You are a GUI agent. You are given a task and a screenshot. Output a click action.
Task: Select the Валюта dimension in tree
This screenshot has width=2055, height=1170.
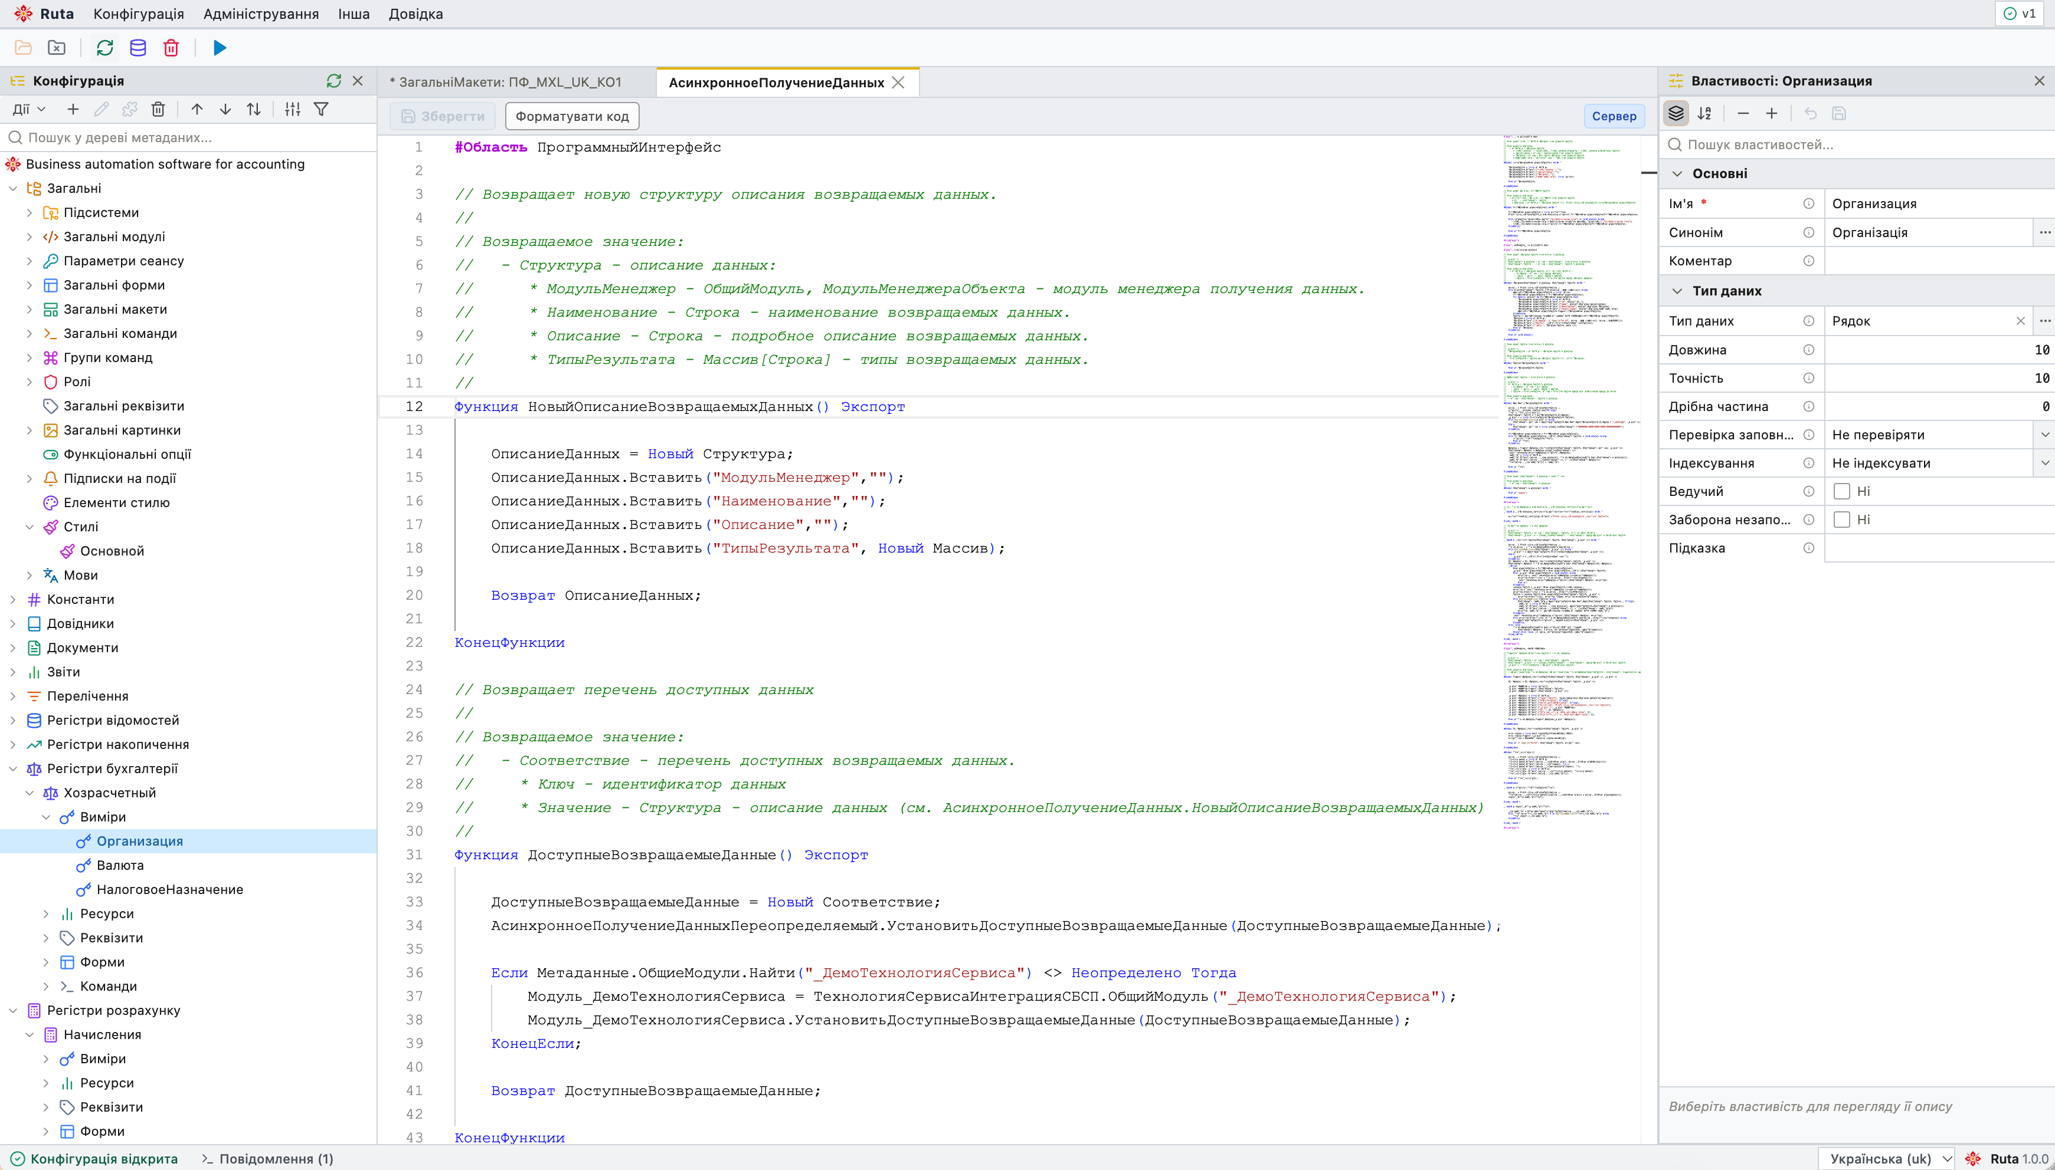coord(120,866)
